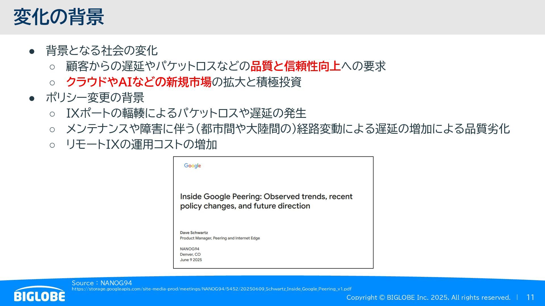This screenshot has height=306, width=545.
Task: Click the text の拡大と積極投資
Action: tap(257, 82)
